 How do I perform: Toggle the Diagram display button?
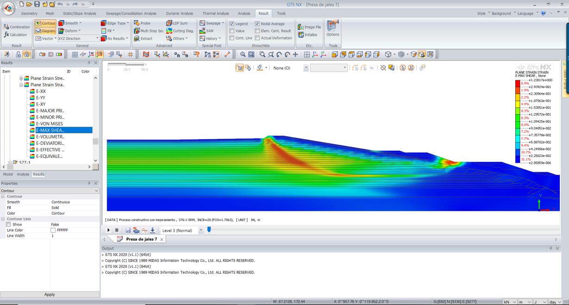pos(45,31)
